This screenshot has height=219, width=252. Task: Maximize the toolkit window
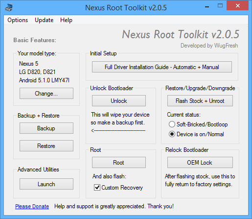tap(220, 6)
